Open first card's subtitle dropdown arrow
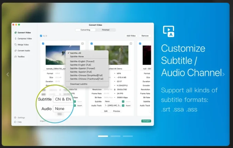The width and height of the screenshot is (233, 148). click(x=75, y=102)
